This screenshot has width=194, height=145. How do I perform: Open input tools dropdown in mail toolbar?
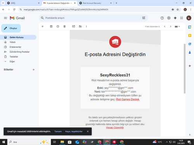tap(177, 27)
